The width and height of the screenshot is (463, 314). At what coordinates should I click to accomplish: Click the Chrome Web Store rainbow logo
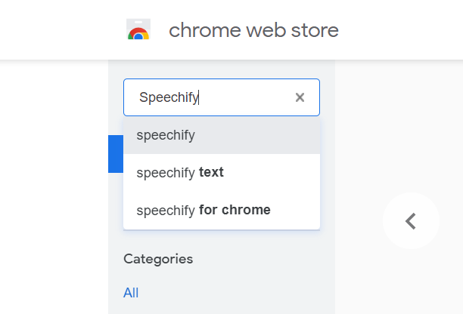[x=138, y=33]
